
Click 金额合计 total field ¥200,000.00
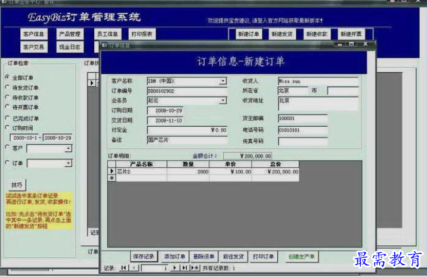click(x=247, y=156)
